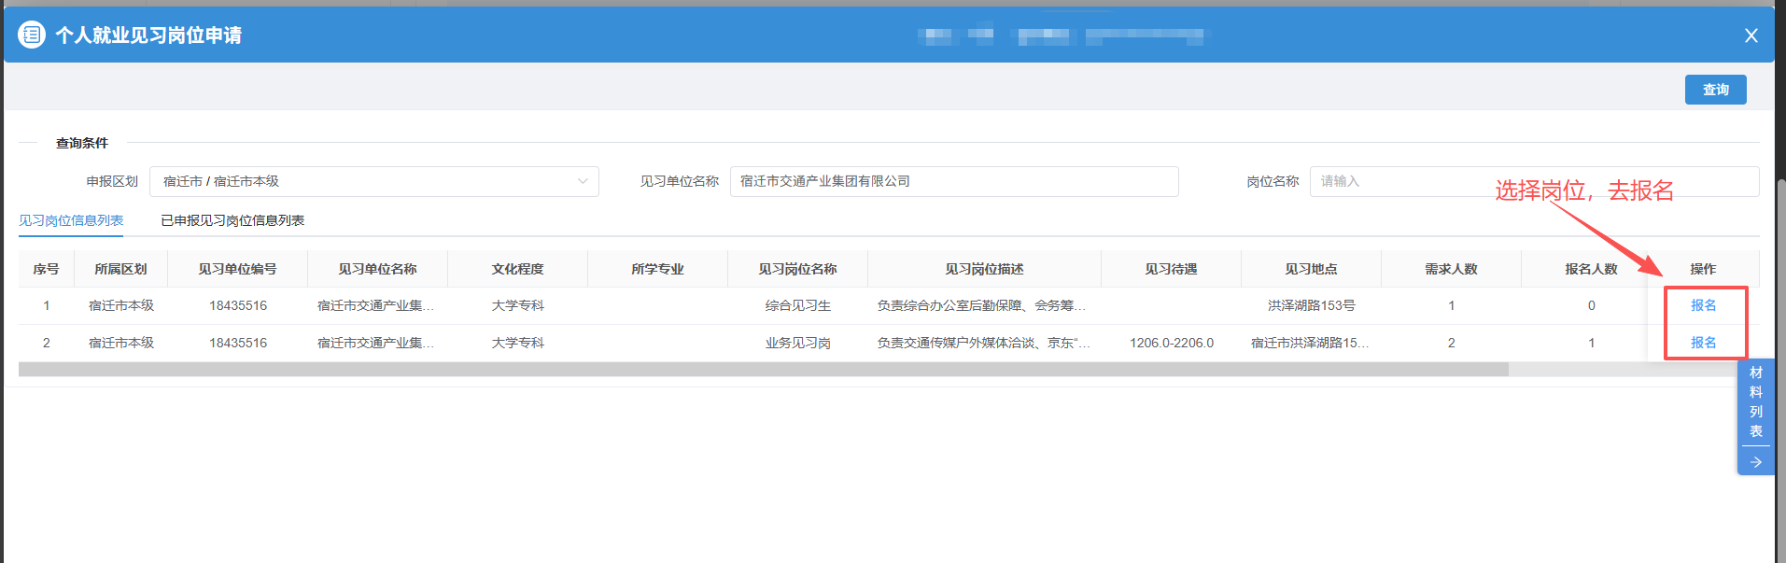Click 报名 for 业务见习岗 position
Screen dimensions: 1786x563
pos(1703,343)
